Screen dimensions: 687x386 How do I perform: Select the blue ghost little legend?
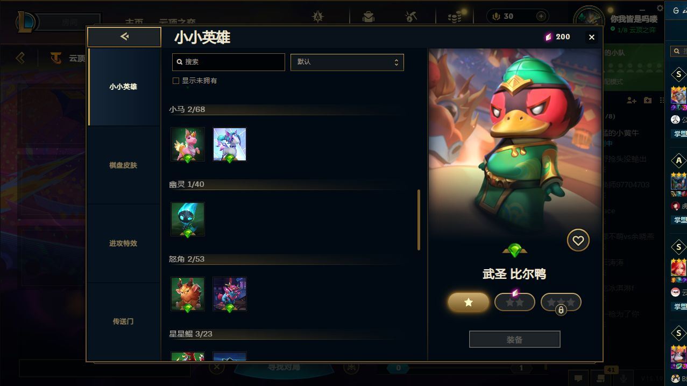[x=188, y=219]
